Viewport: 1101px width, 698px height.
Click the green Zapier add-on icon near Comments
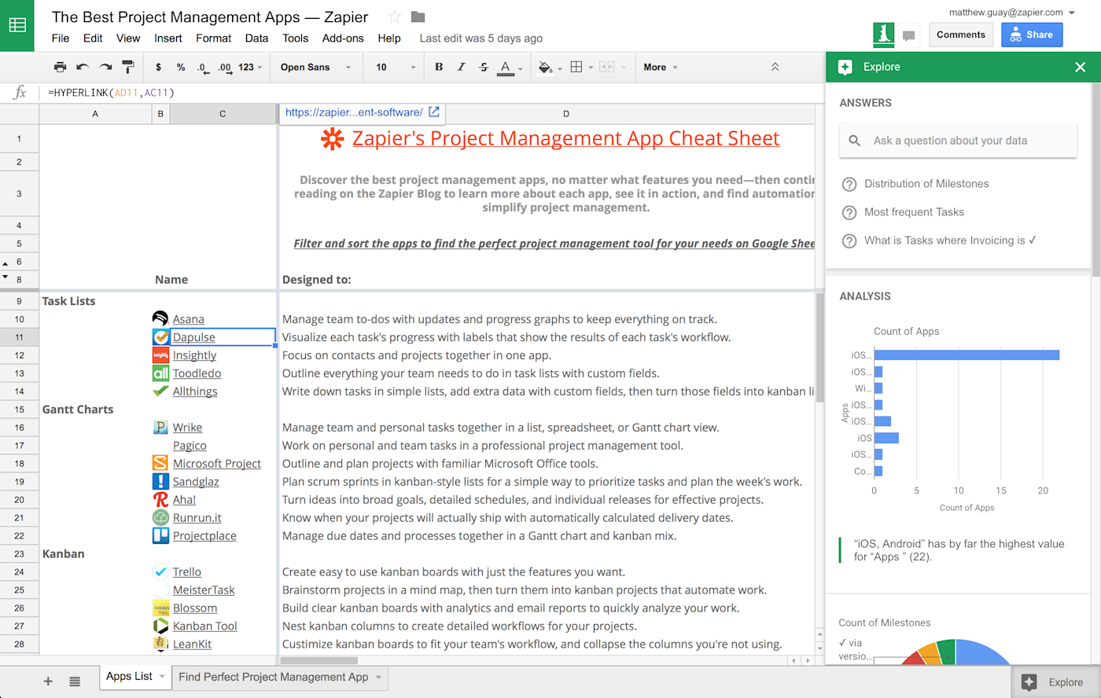click(x=884, y=35)
